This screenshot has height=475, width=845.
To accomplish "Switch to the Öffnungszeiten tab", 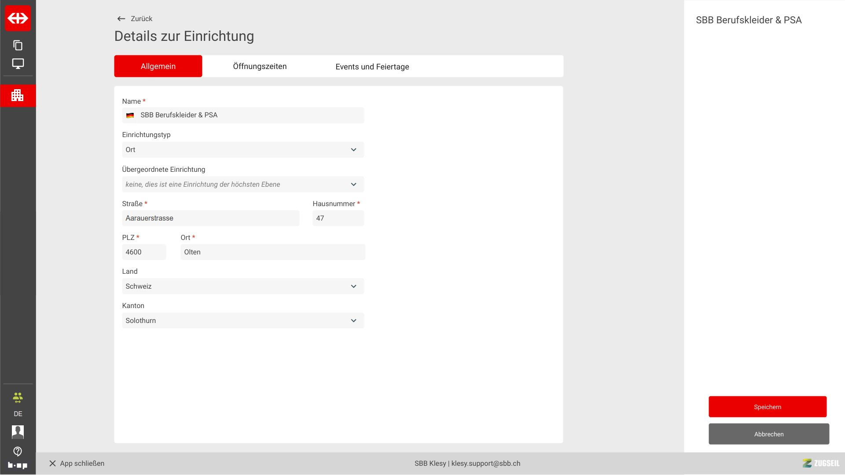I will [260, 66].
